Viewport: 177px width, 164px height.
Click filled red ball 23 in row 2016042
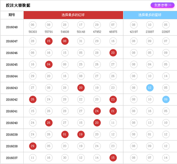click(x=113, y=99)
